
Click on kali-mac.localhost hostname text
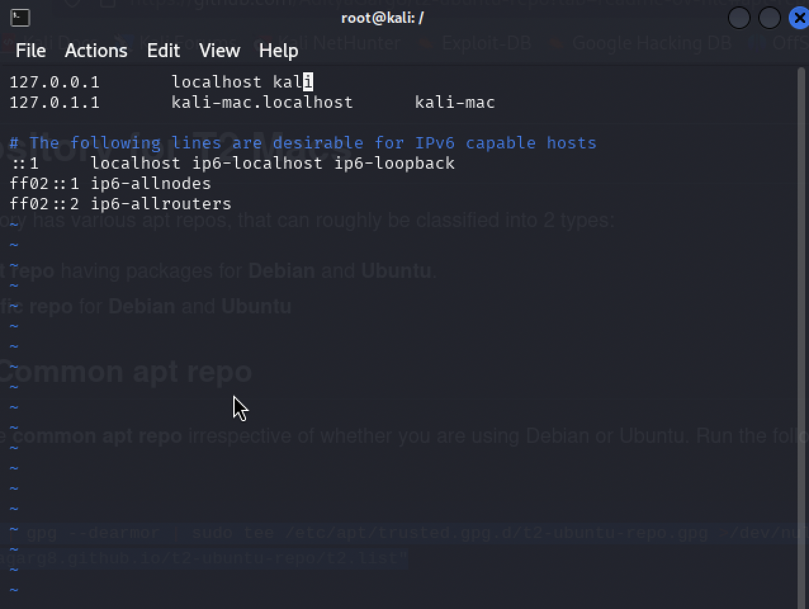(262, 103)
